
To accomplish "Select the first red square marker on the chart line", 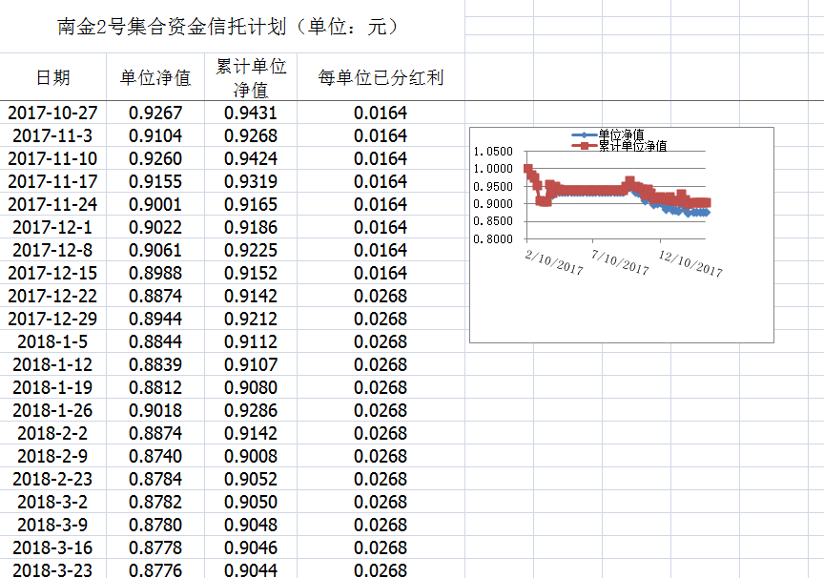I will 528,169.
